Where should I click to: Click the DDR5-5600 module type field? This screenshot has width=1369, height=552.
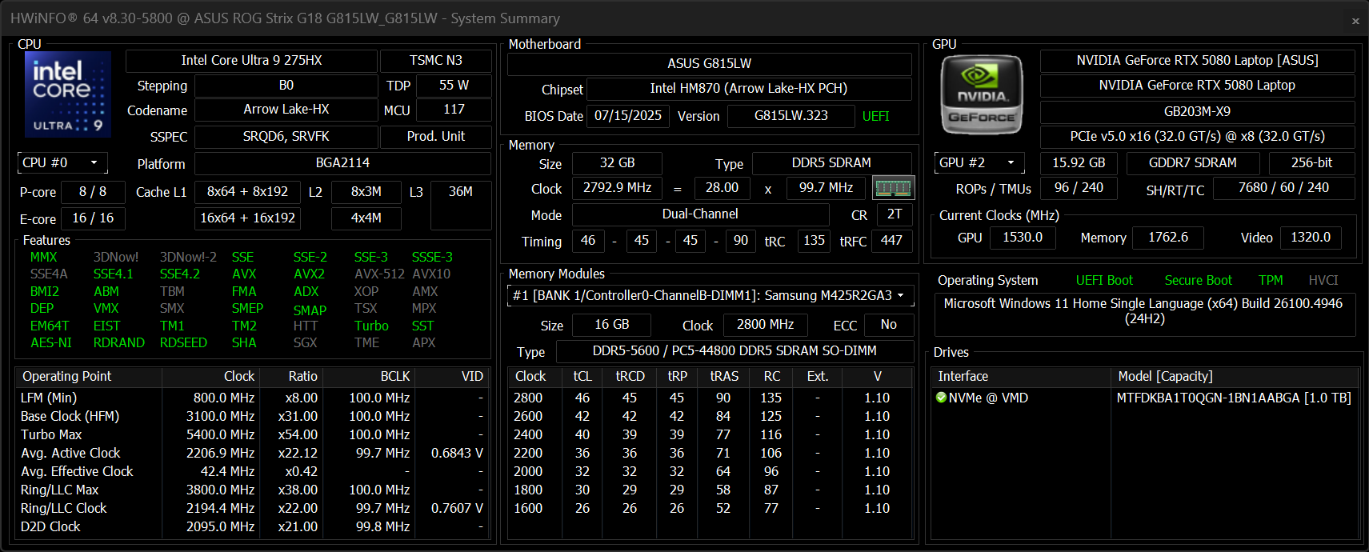735,351
